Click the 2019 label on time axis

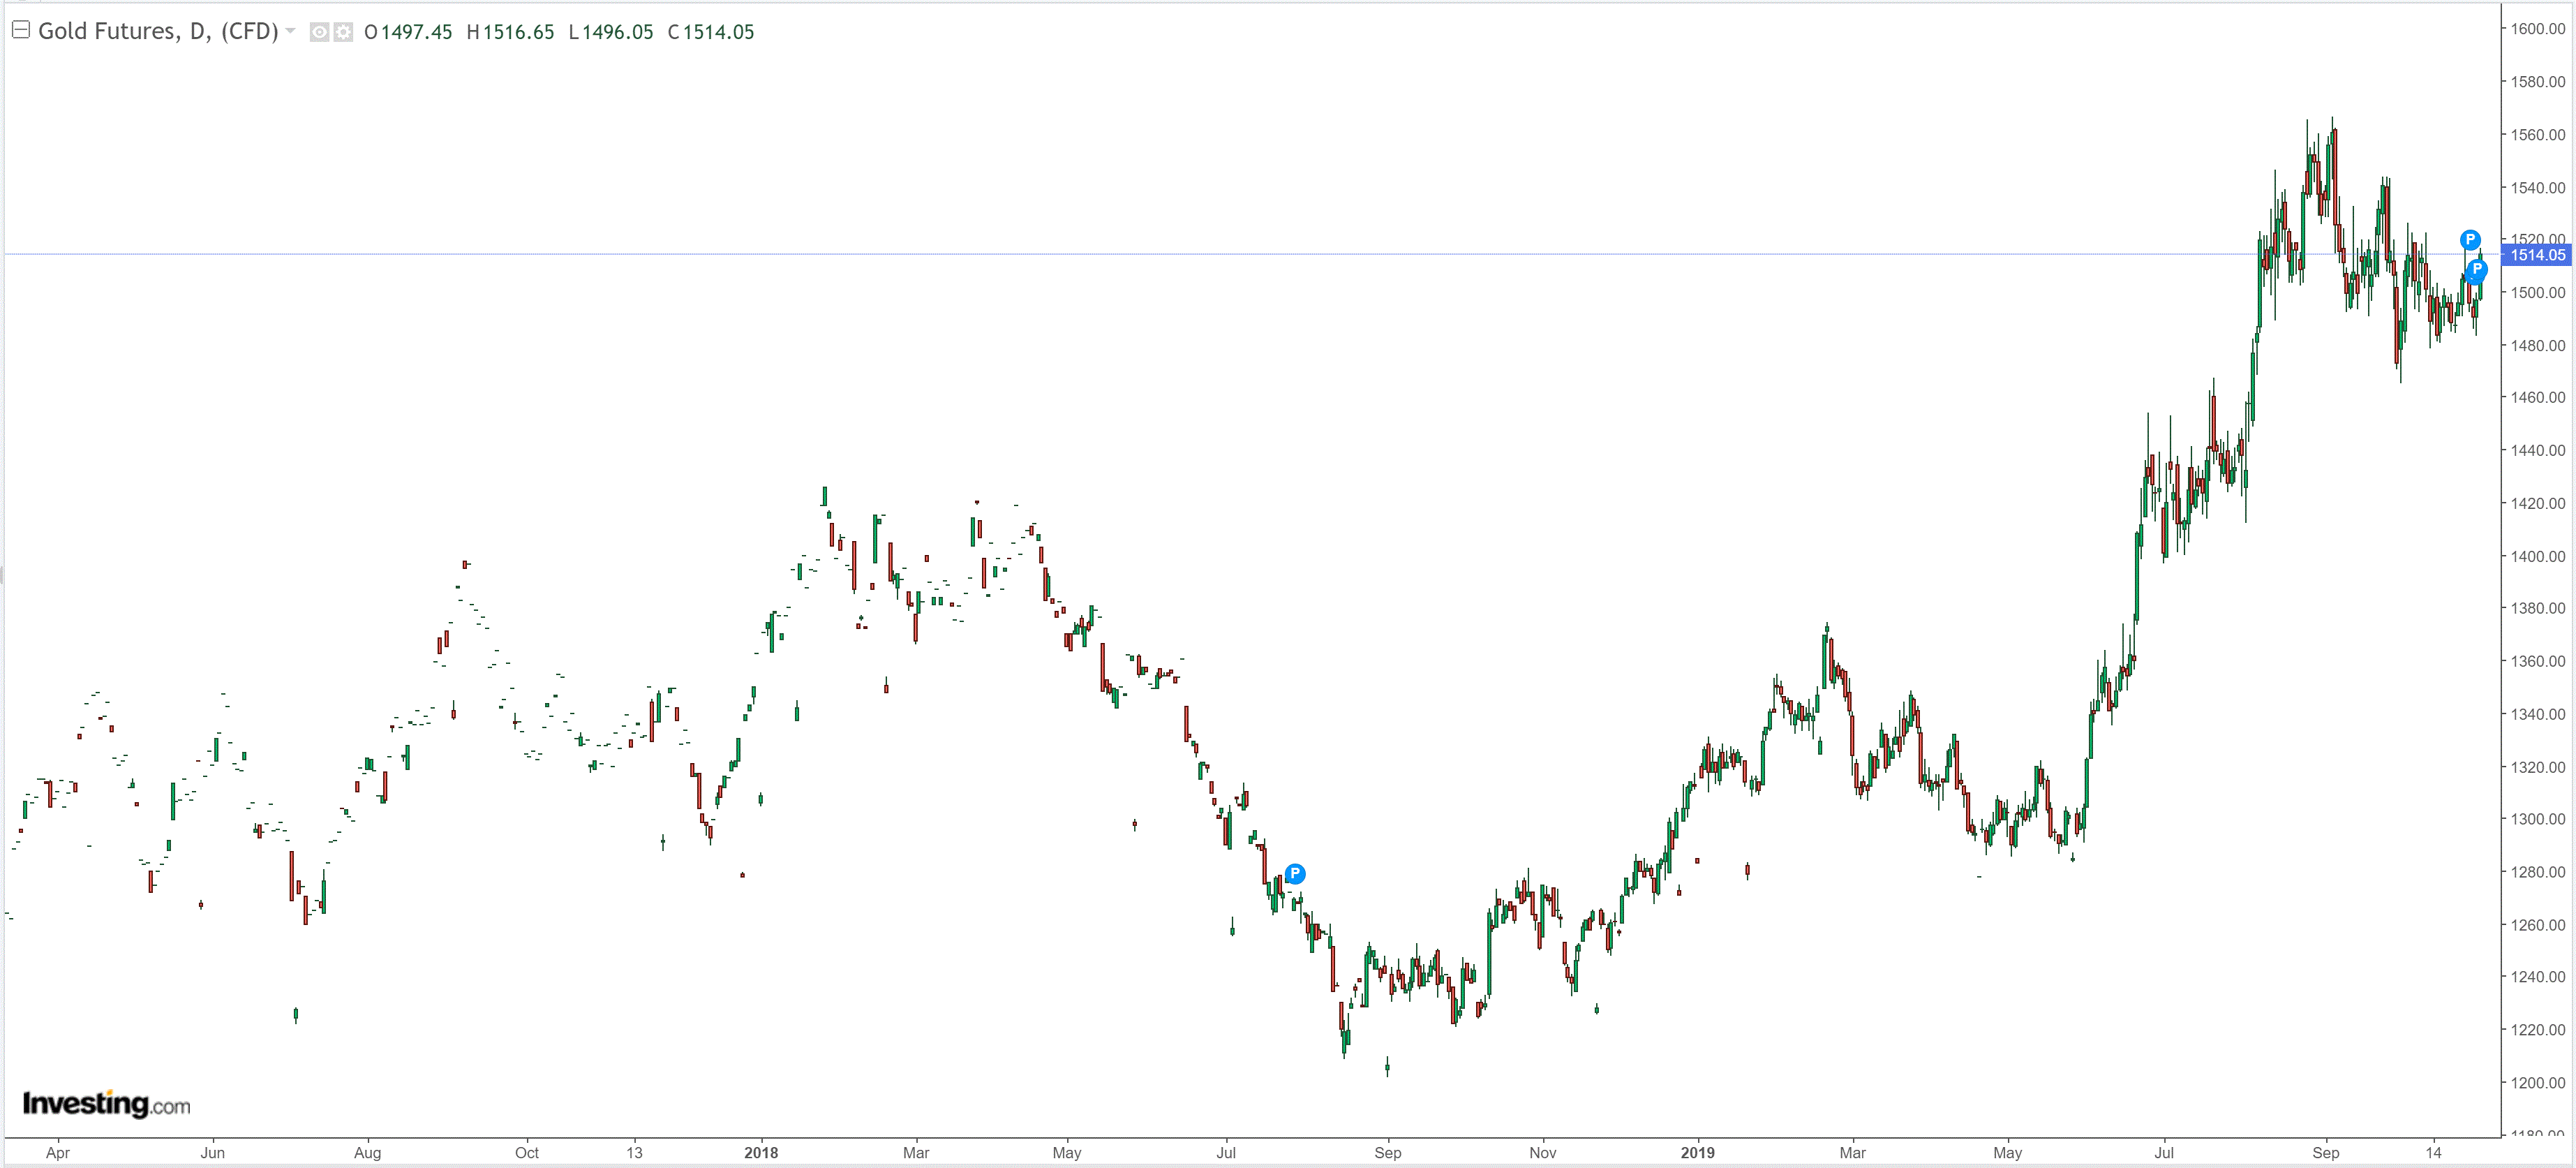click(1697, 1152)
